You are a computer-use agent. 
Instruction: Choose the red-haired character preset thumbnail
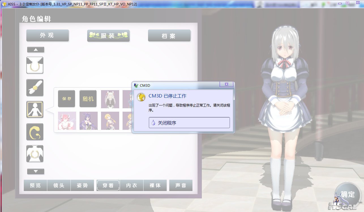[x=67, y=121]
